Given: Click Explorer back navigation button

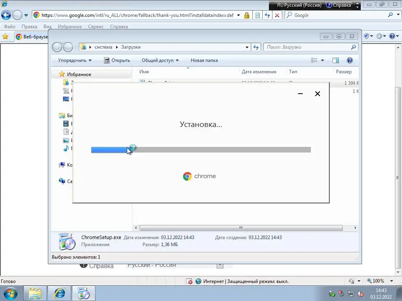Looking at the screenshot, I should (x=57, y=47).
